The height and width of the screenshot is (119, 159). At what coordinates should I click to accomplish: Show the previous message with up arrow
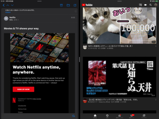pos(8,5)
